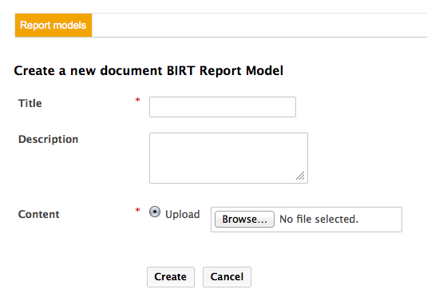Click the 'Create a new document BIRT Report Model' heading

point(148,71)
